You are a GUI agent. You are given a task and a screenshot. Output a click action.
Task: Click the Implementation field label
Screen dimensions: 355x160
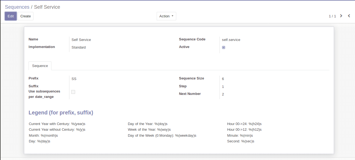click(42, 47)
